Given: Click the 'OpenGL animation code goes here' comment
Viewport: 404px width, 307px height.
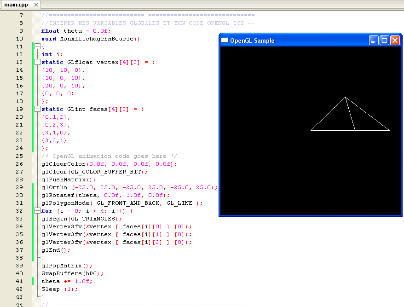Looking at the screenshot, I should pos(109,156).
